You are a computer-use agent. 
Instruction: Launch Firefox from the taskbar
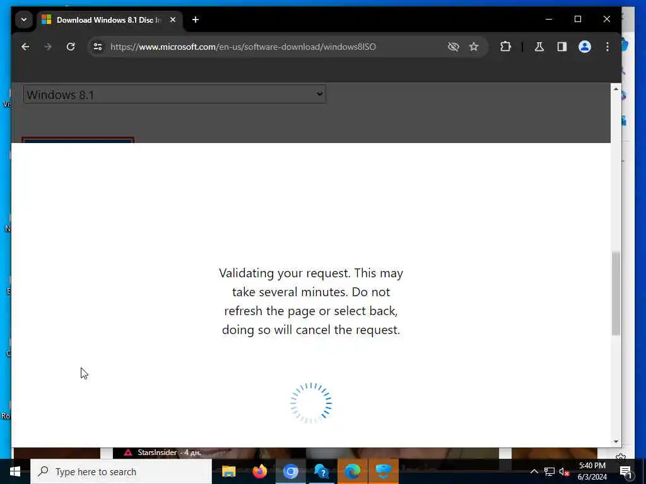point(259,471)
